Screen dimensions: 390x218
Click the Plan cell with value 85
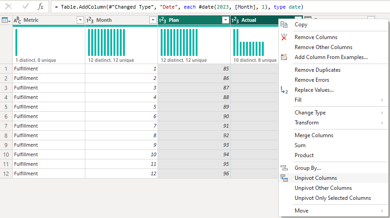[x=194, y=69]
